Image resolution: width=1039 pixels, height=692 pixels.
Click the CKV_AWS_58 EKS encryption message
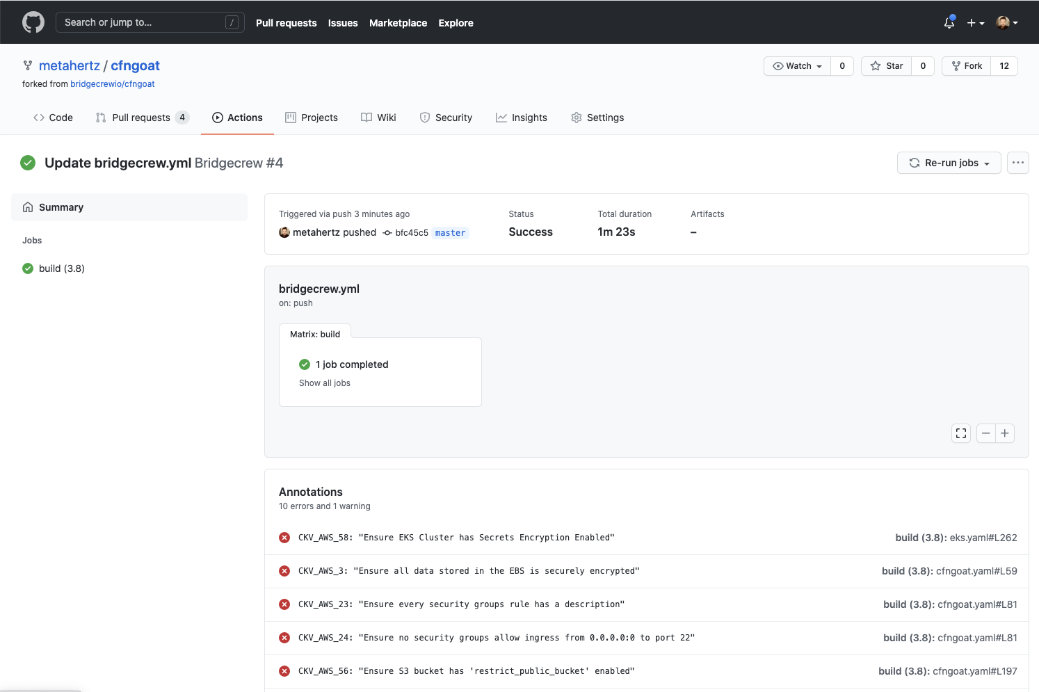(x=456, y=538)
